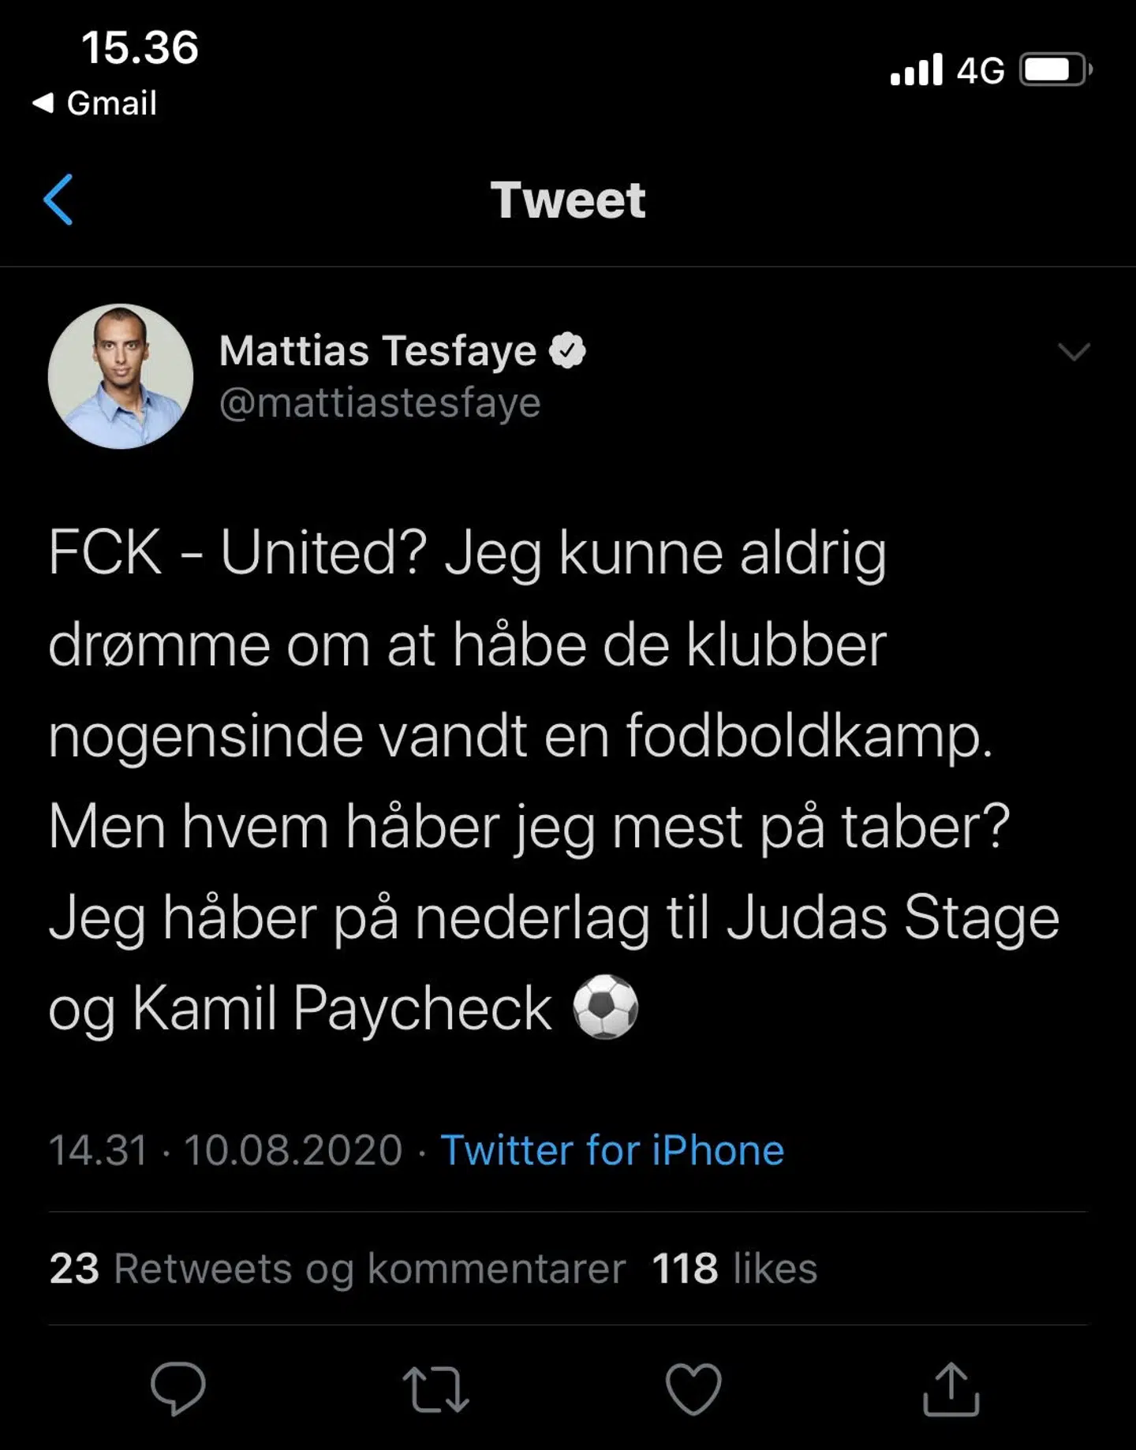View the 23 Retweets og kommentarer list
The height and width of the screenshot is (1450, 1136).
(x=337, y=1269)
